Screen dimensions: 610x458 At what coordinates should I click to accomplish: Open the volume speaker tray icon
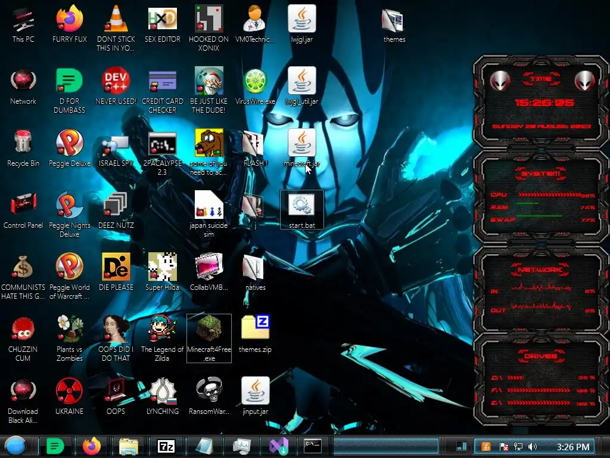pyautogui.click(x=533, y=447)
